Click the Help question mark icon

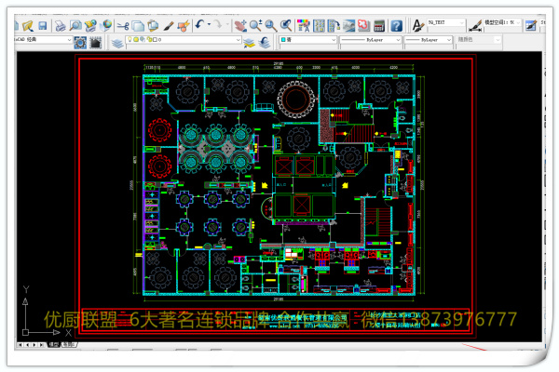396,25
